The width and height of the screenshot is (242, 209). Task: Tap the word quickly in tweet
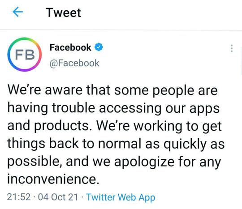185,145
